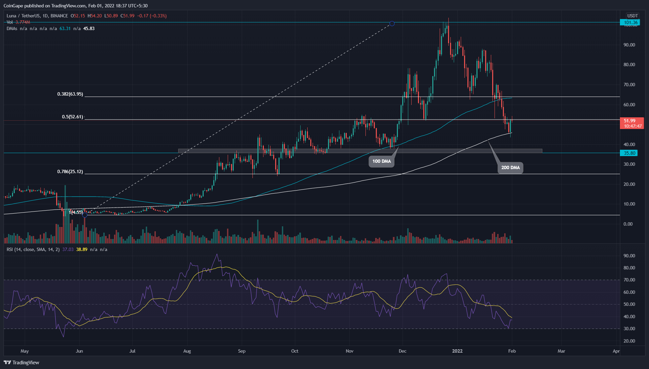Click the RSI indicator legend
Screen dimensions: 649x369
(x=33, y=249)
